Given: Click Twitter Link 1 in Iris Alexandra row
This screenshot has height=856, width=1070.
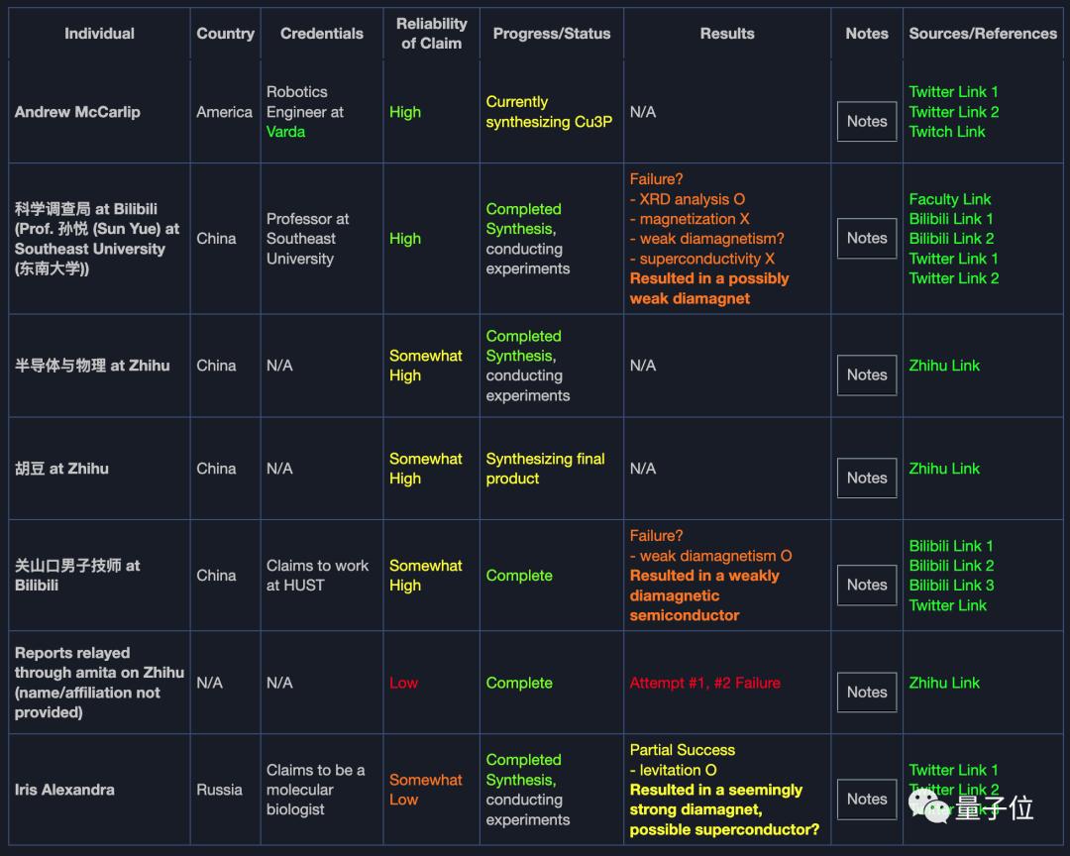Looking at the screenshot, I should click(953, 770).
